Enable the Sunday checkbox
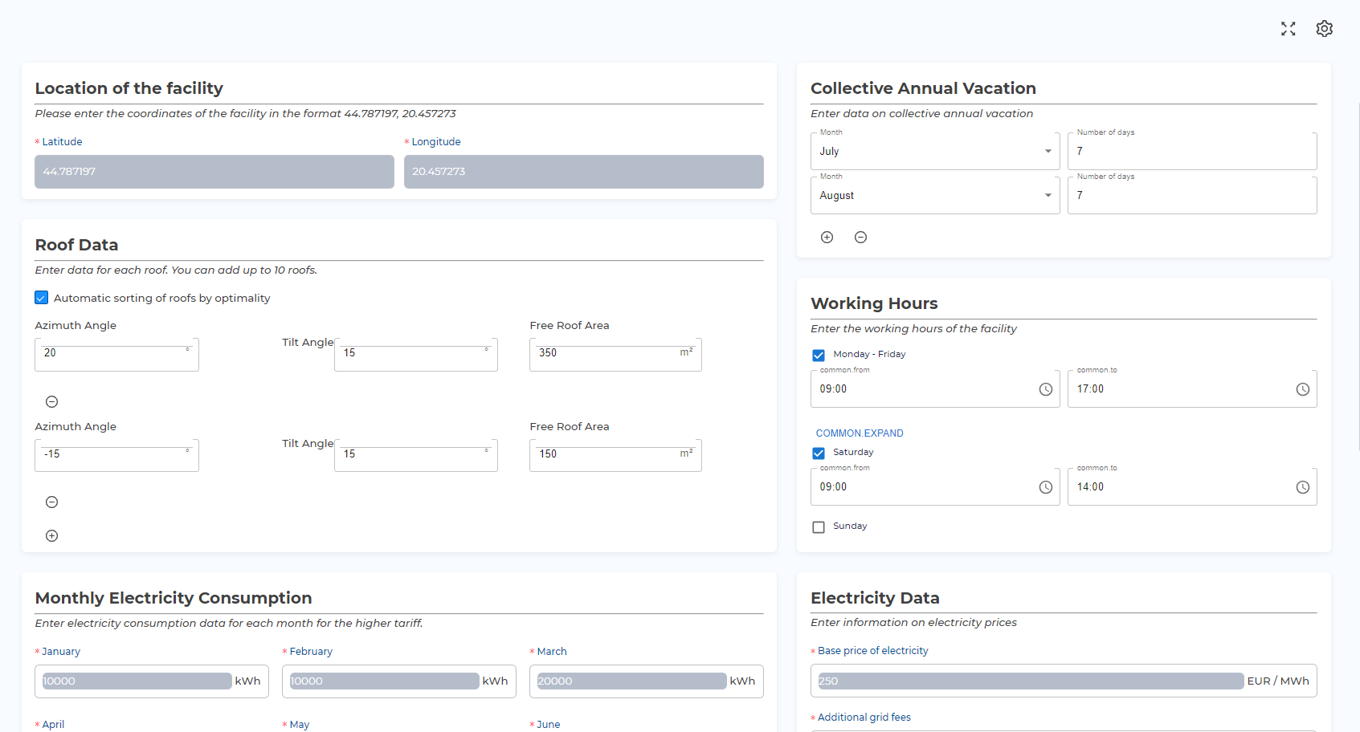 (819, 527)
